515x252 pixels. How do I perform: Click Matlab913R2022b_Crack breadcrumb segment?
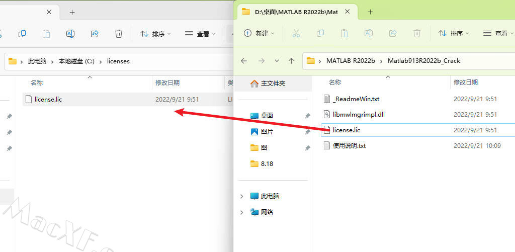(x=424, y=61)
